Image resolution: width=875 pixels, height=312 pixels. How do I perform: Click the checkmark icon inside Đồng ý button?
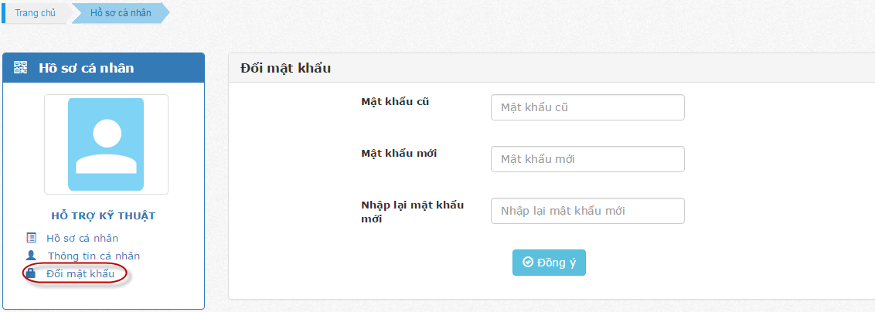[x=528, y=263]
